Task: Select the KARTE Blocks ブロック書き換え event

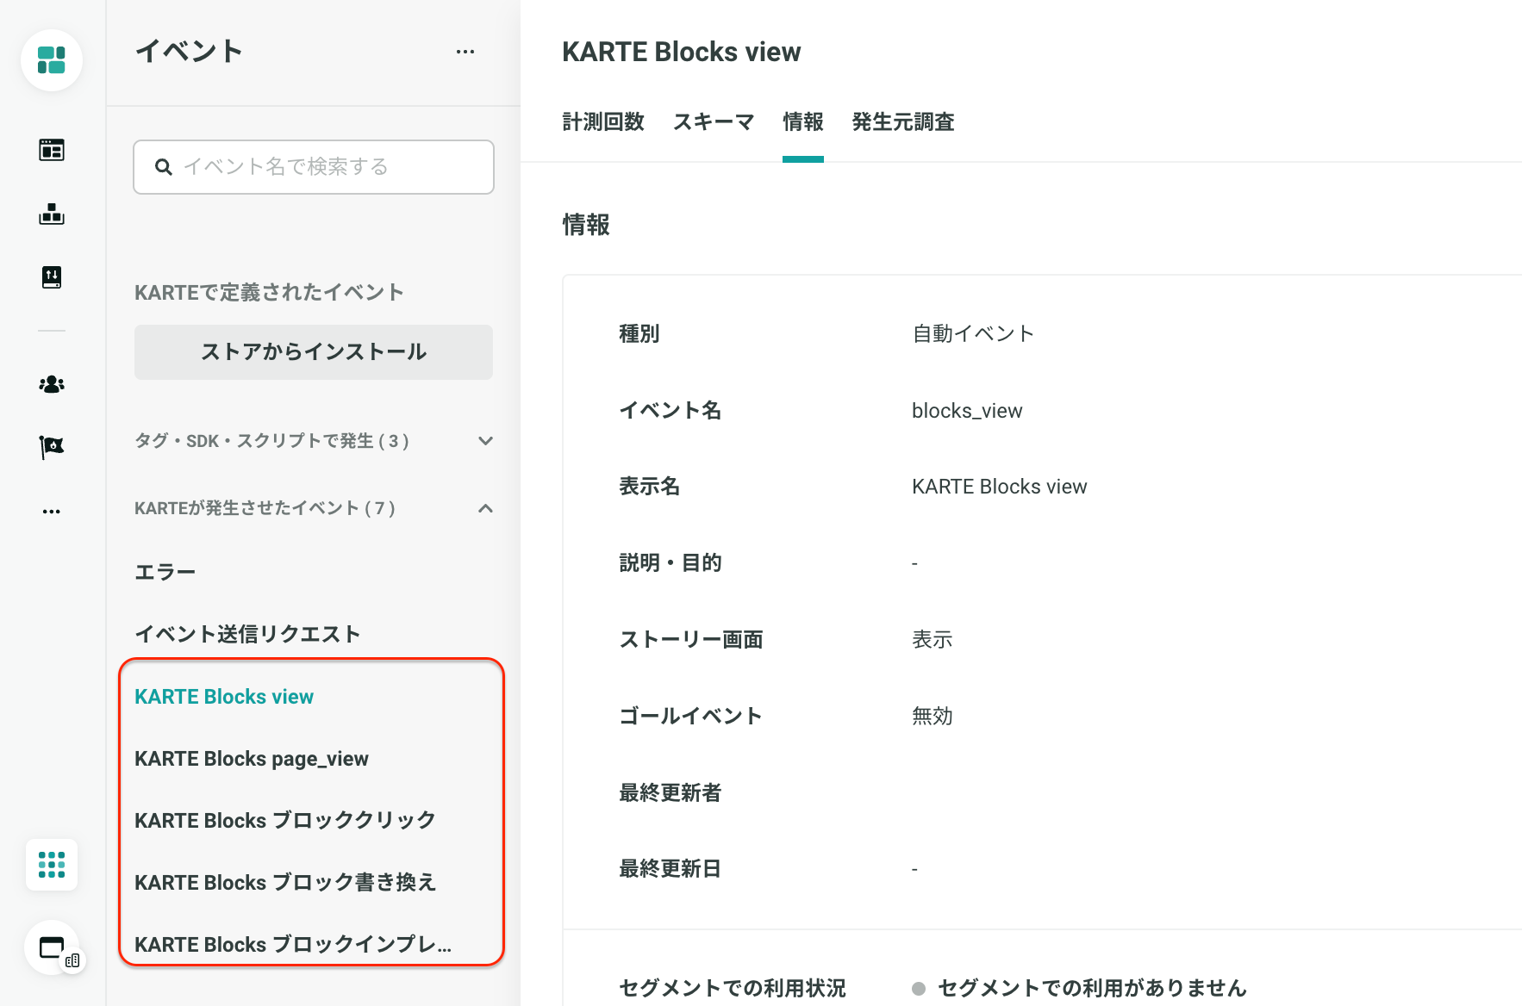Action: coord(285,882)
